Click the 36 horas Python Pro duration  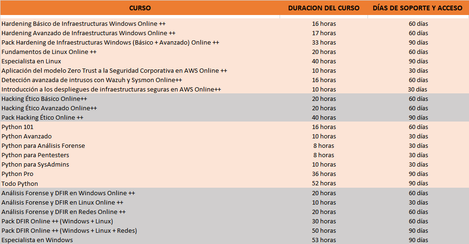324,174
